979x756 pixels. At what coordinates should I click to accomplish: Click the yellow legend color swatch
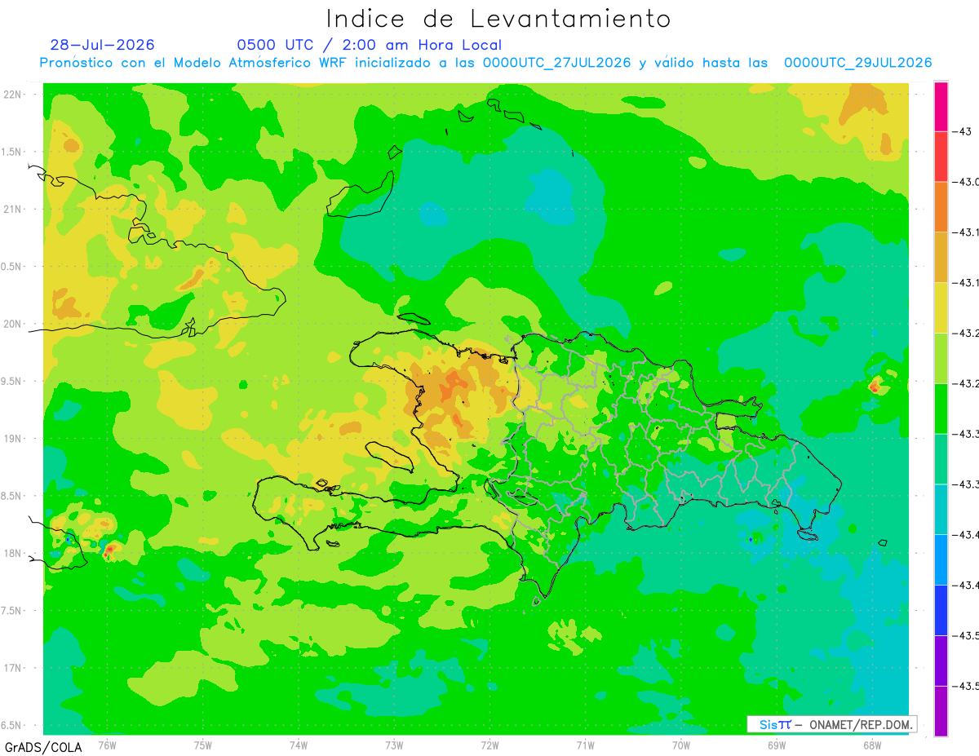click(x=941, y=307)
